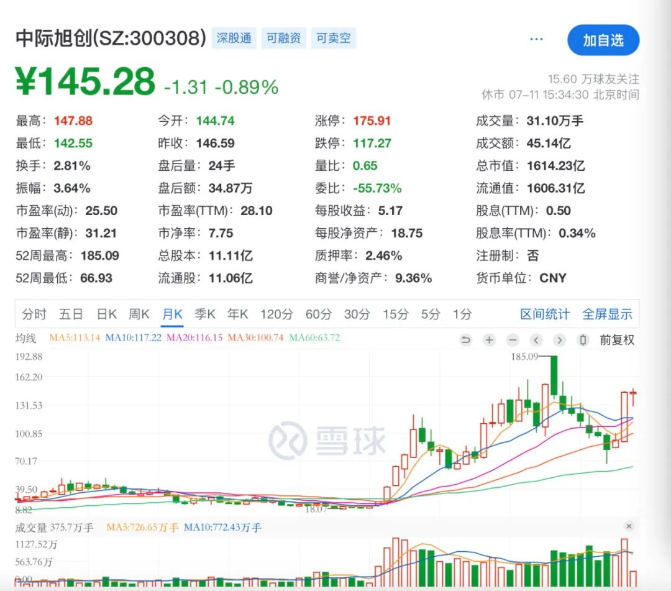
Task: Zoom in the chart with plus icon
Action: pos(489,340)
